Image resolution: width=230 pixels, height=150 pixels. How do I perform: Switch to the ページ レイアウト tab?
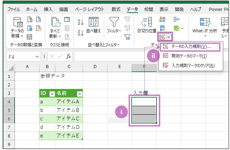click(x=89, y=10)
